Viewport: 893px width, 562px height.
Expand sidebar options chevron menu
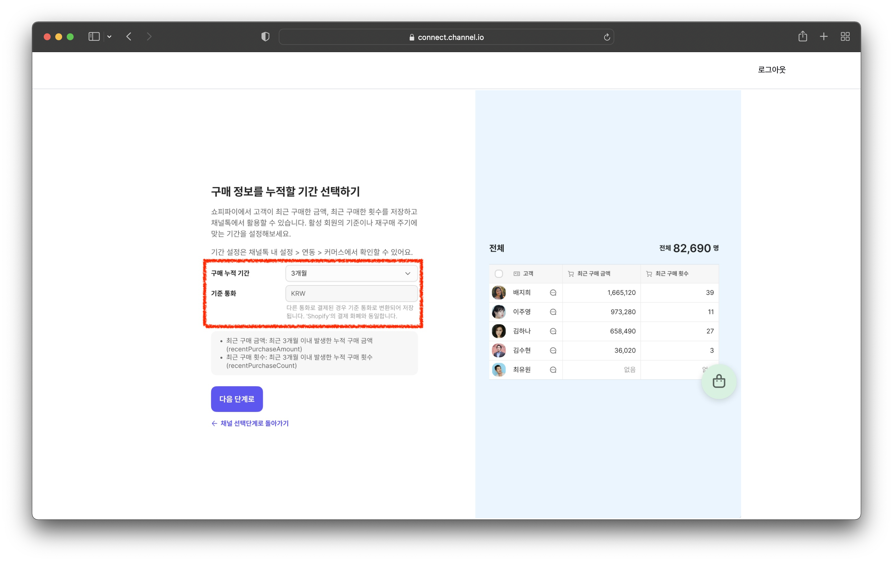[109, 37]
